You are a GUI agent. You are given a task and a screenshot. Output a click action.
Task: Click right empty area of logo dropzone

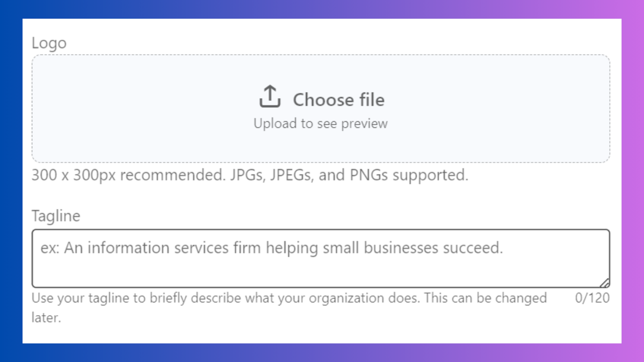499,109
